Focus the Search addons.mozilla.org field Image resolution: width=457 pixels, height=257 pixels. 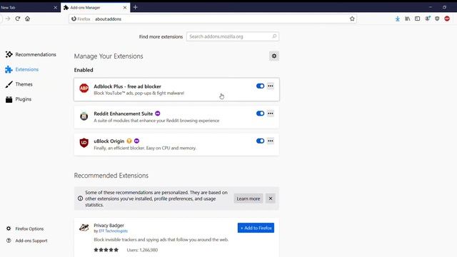coord(233,36)
